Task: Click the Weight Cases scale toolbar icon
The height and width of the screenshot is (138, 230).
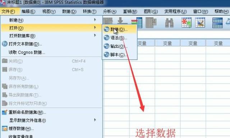Action: 228,22
